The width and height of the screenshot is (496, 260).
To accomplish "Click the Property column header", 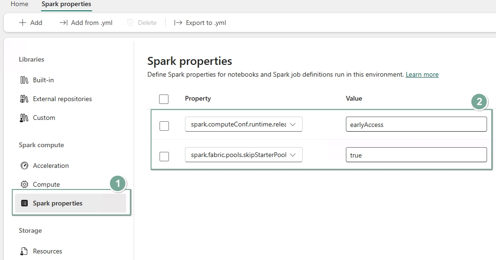I will tap(198, 99).
